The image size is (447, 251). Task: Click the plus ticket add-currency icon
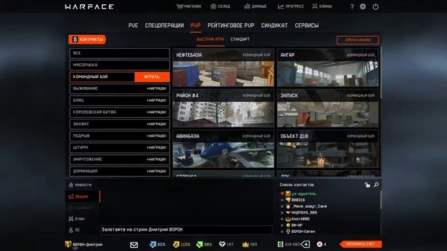pyautogui.click(x=305, y=244)
